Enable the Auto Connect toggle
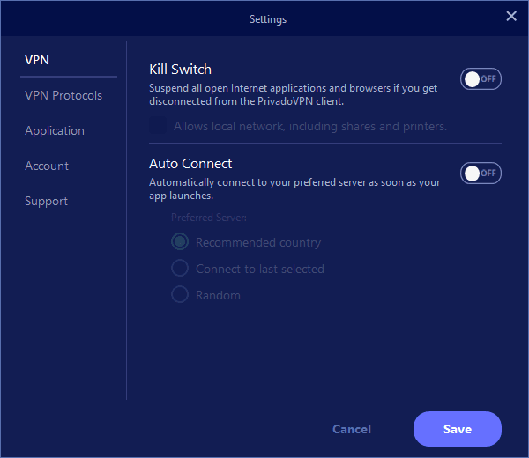This screenshot has width=529, height=458. click(481, 174)
